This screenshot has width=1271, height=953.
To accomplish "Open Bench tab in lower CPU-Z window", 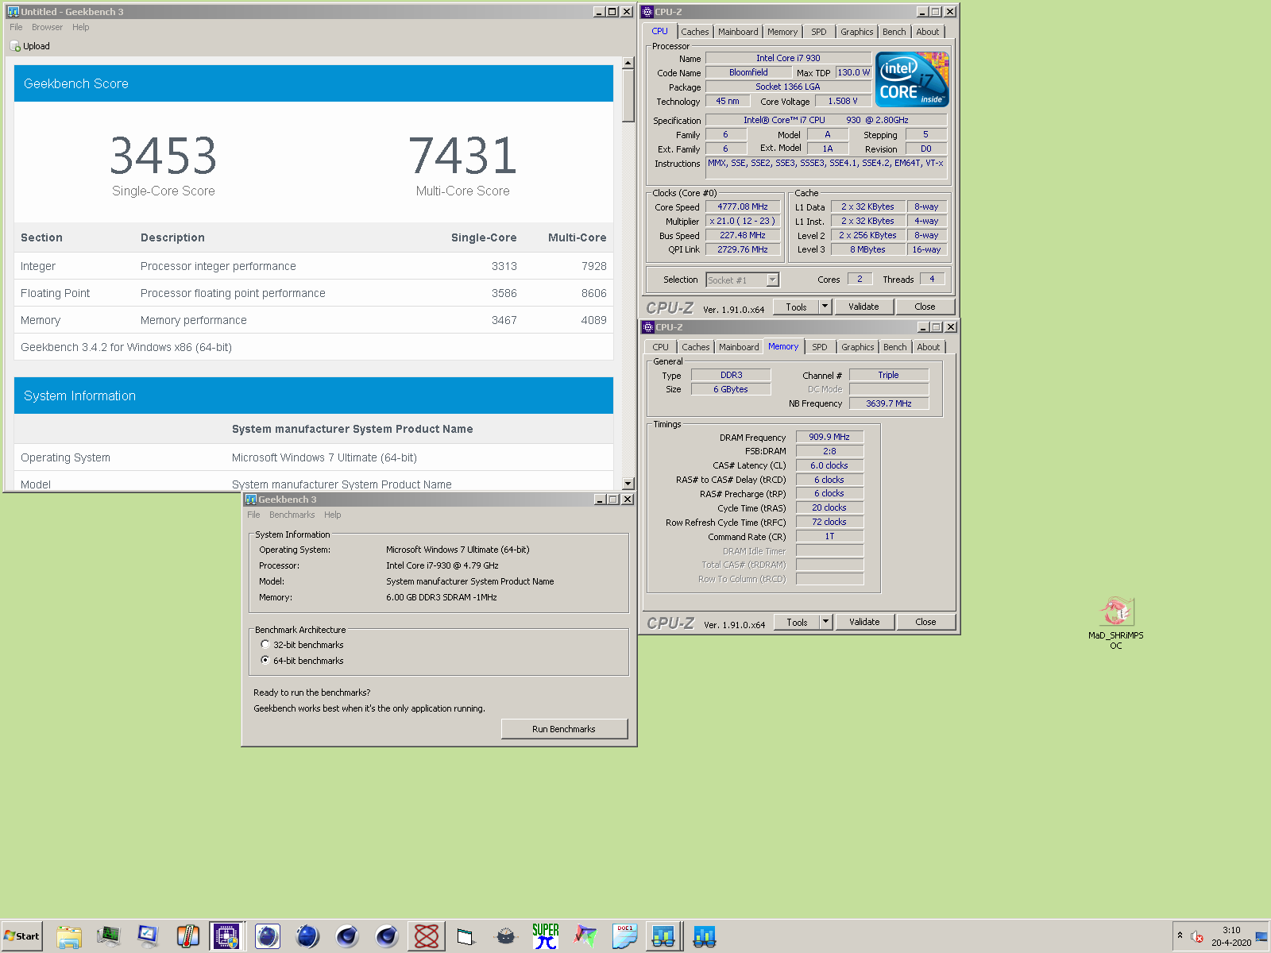I will click(895, 347).
